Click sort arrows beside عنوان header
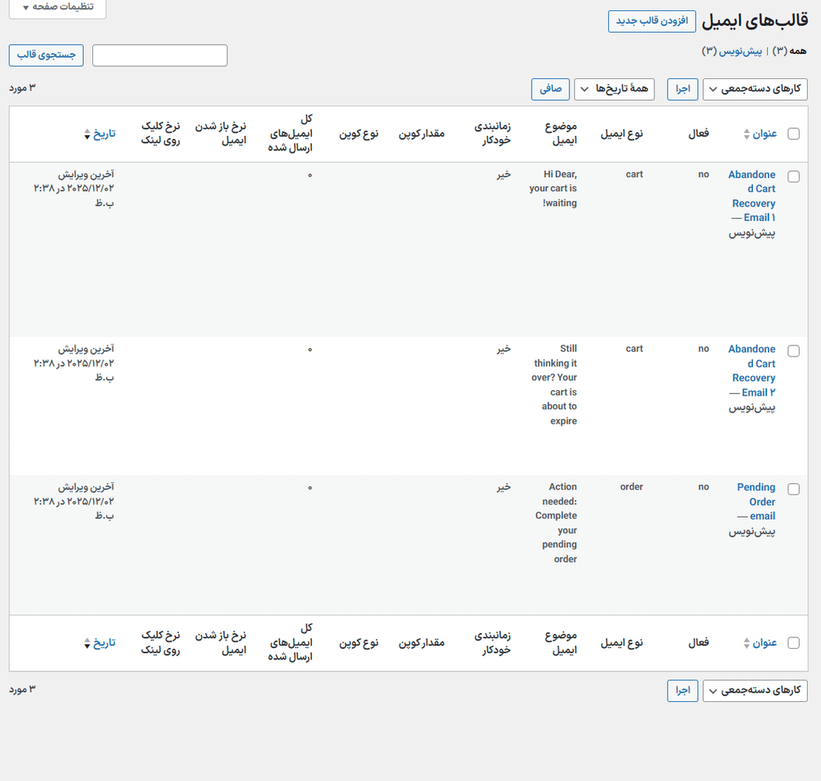This screenshot has width=821, height=781. coord(747,134)
